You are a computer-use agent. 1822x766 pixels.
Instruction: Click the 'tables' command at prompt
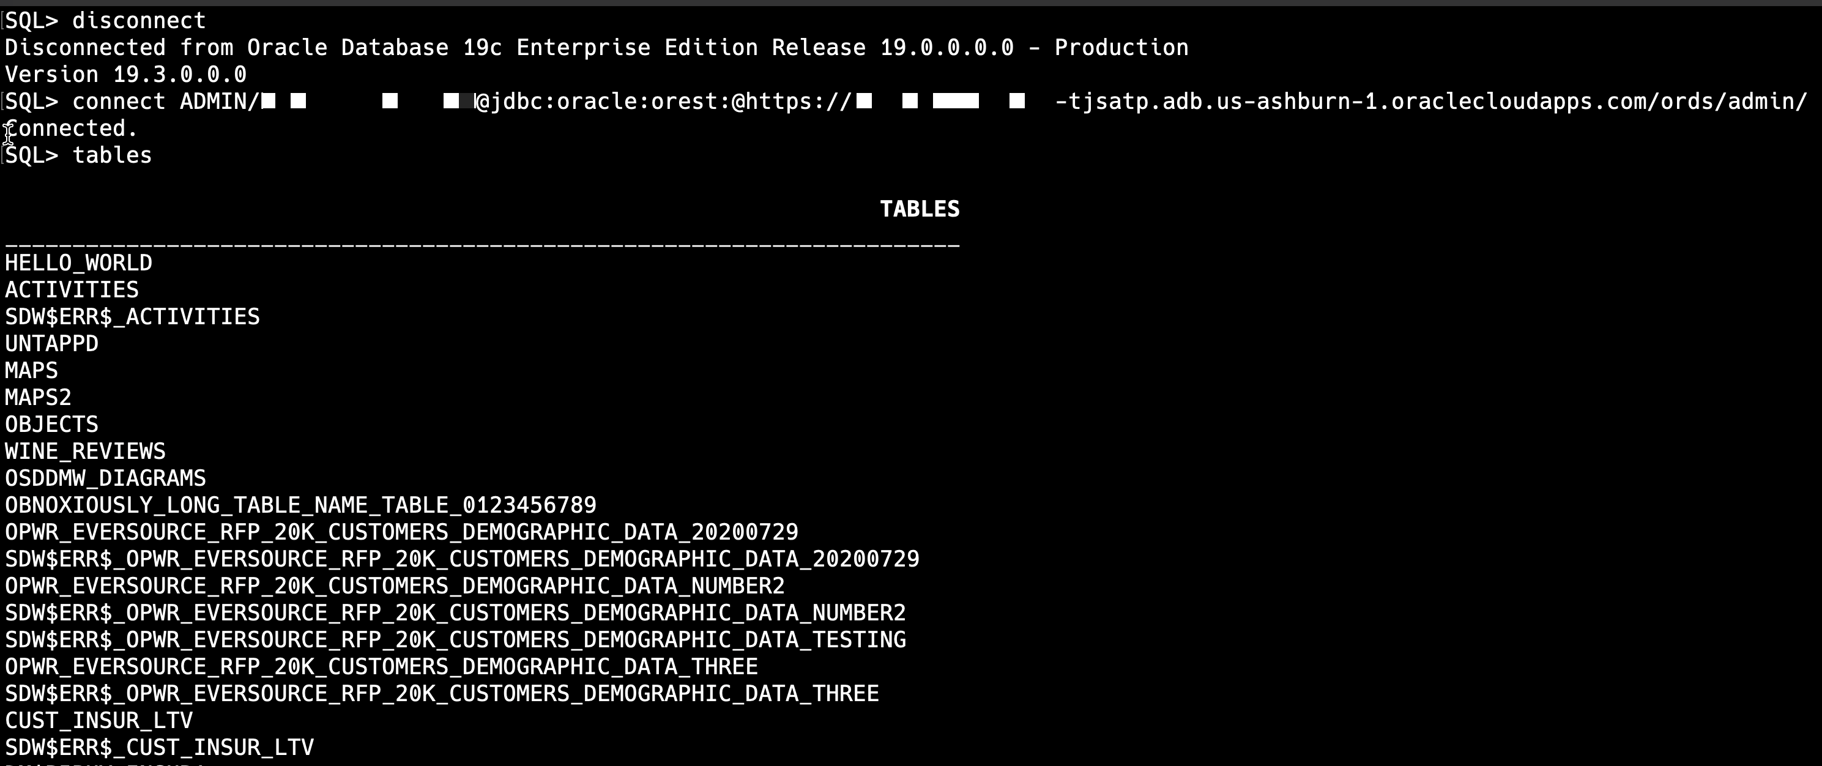[112, 155]
